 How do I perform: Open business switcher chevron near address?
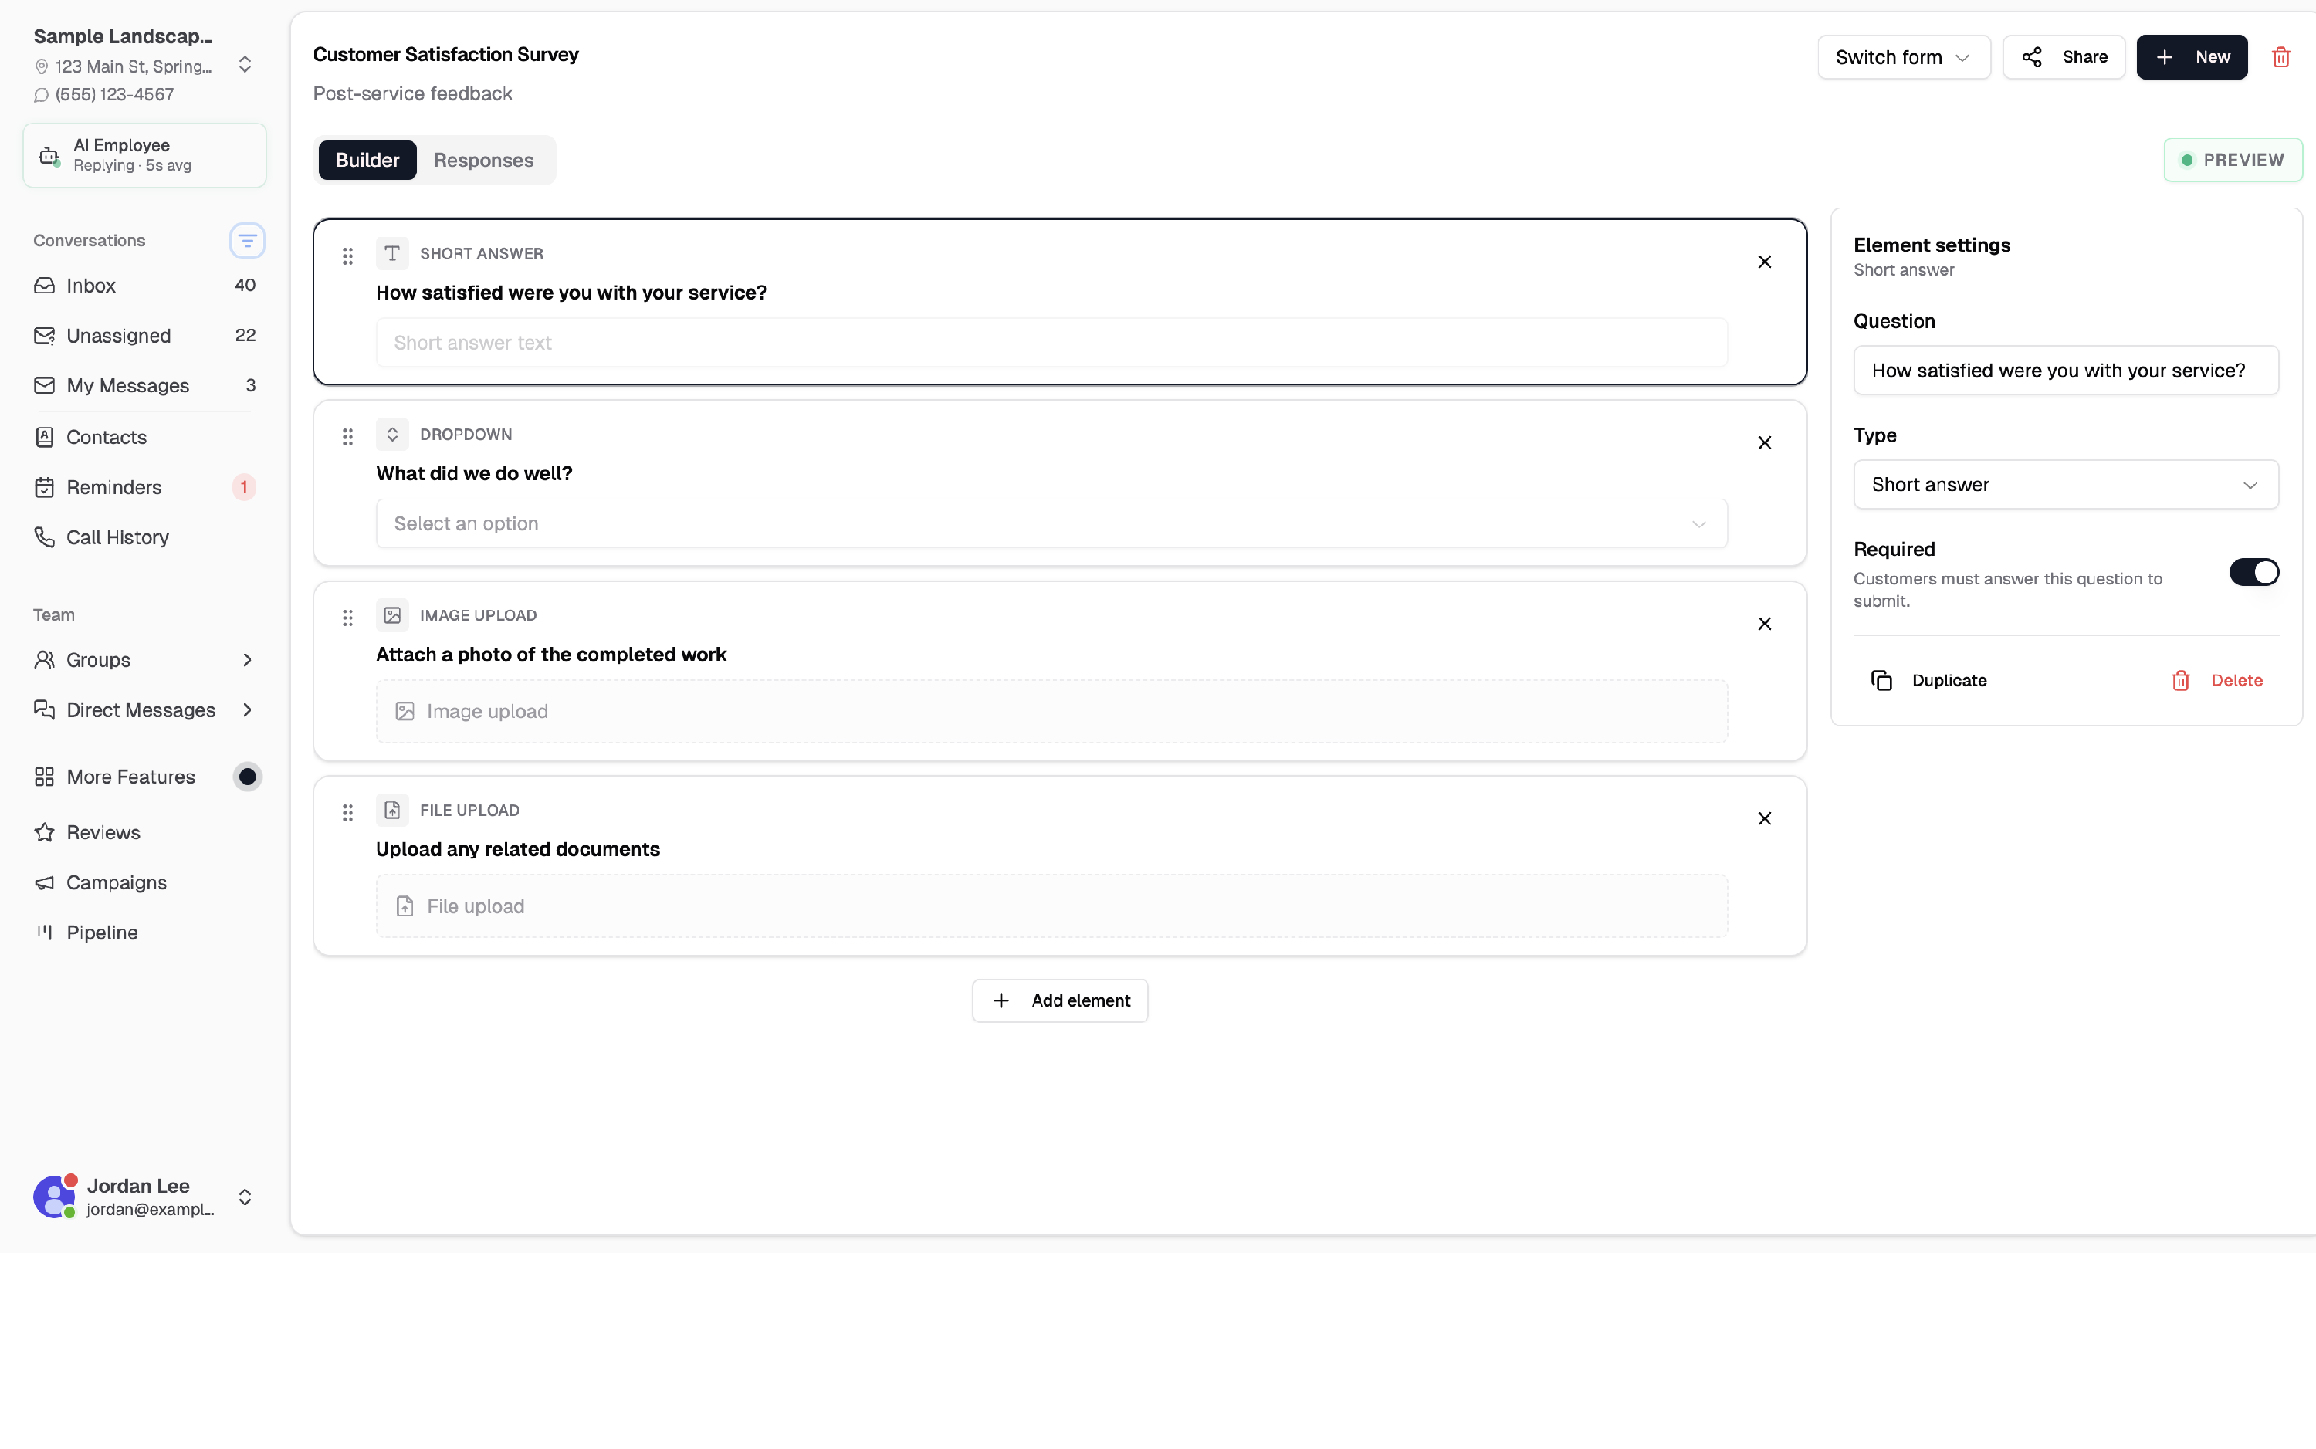click(x=245, y=65)
